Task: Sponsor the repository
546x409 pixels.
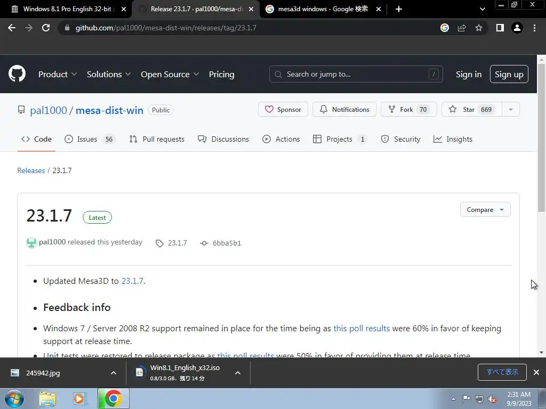Action: (283, 109)
